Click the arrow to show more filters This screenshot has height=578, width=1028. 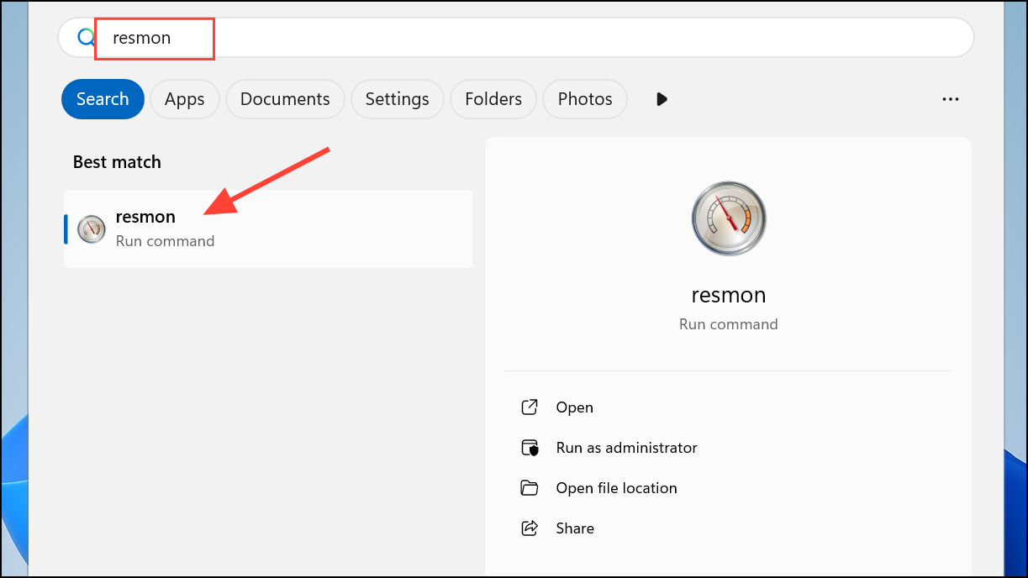(x=662, y=99)
